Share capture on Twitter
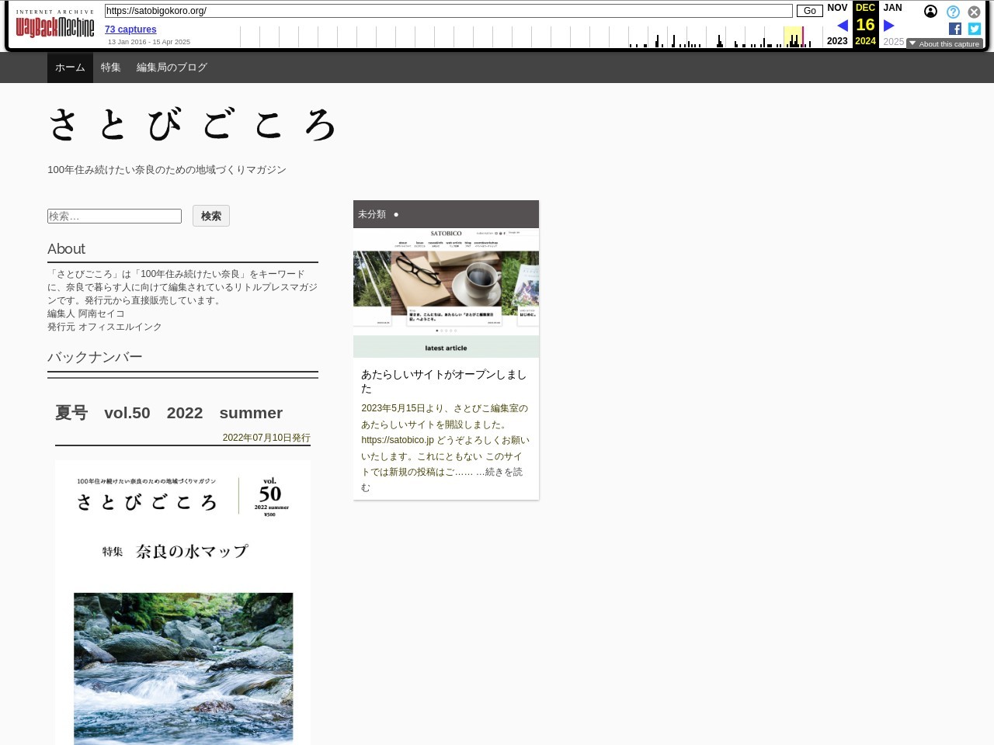Image resolution: width=994 pixels, height=745 pixels. pos(974,29)
